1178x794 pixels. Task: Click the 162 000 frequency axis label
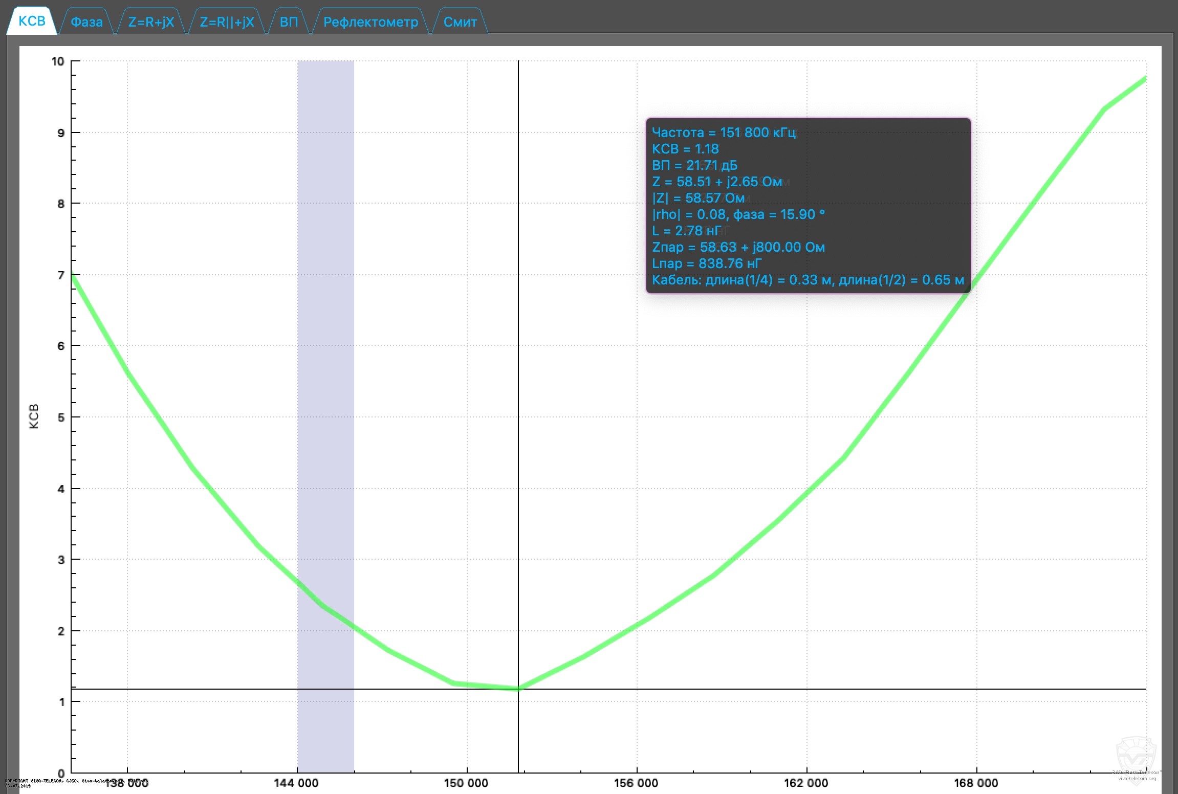pos(806,783)
